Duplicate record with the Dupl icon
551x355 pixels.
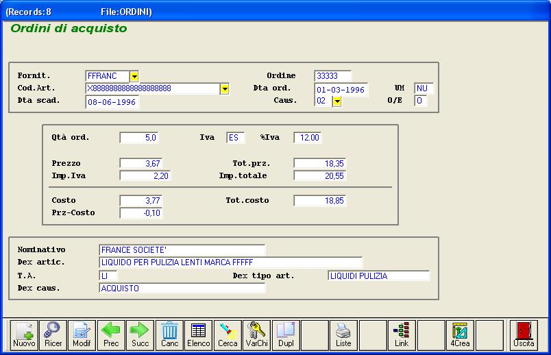point(286,335)
